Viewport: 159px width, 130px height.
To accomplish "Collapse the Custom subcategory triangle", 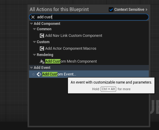I will (34, 42).
